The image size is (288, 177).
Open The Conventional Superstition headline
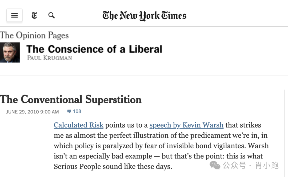71,100
